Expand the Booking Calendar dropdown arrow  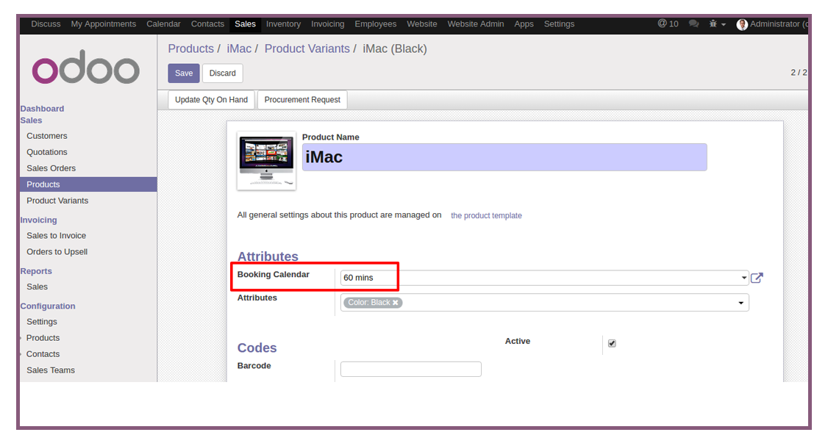[743, 278]
